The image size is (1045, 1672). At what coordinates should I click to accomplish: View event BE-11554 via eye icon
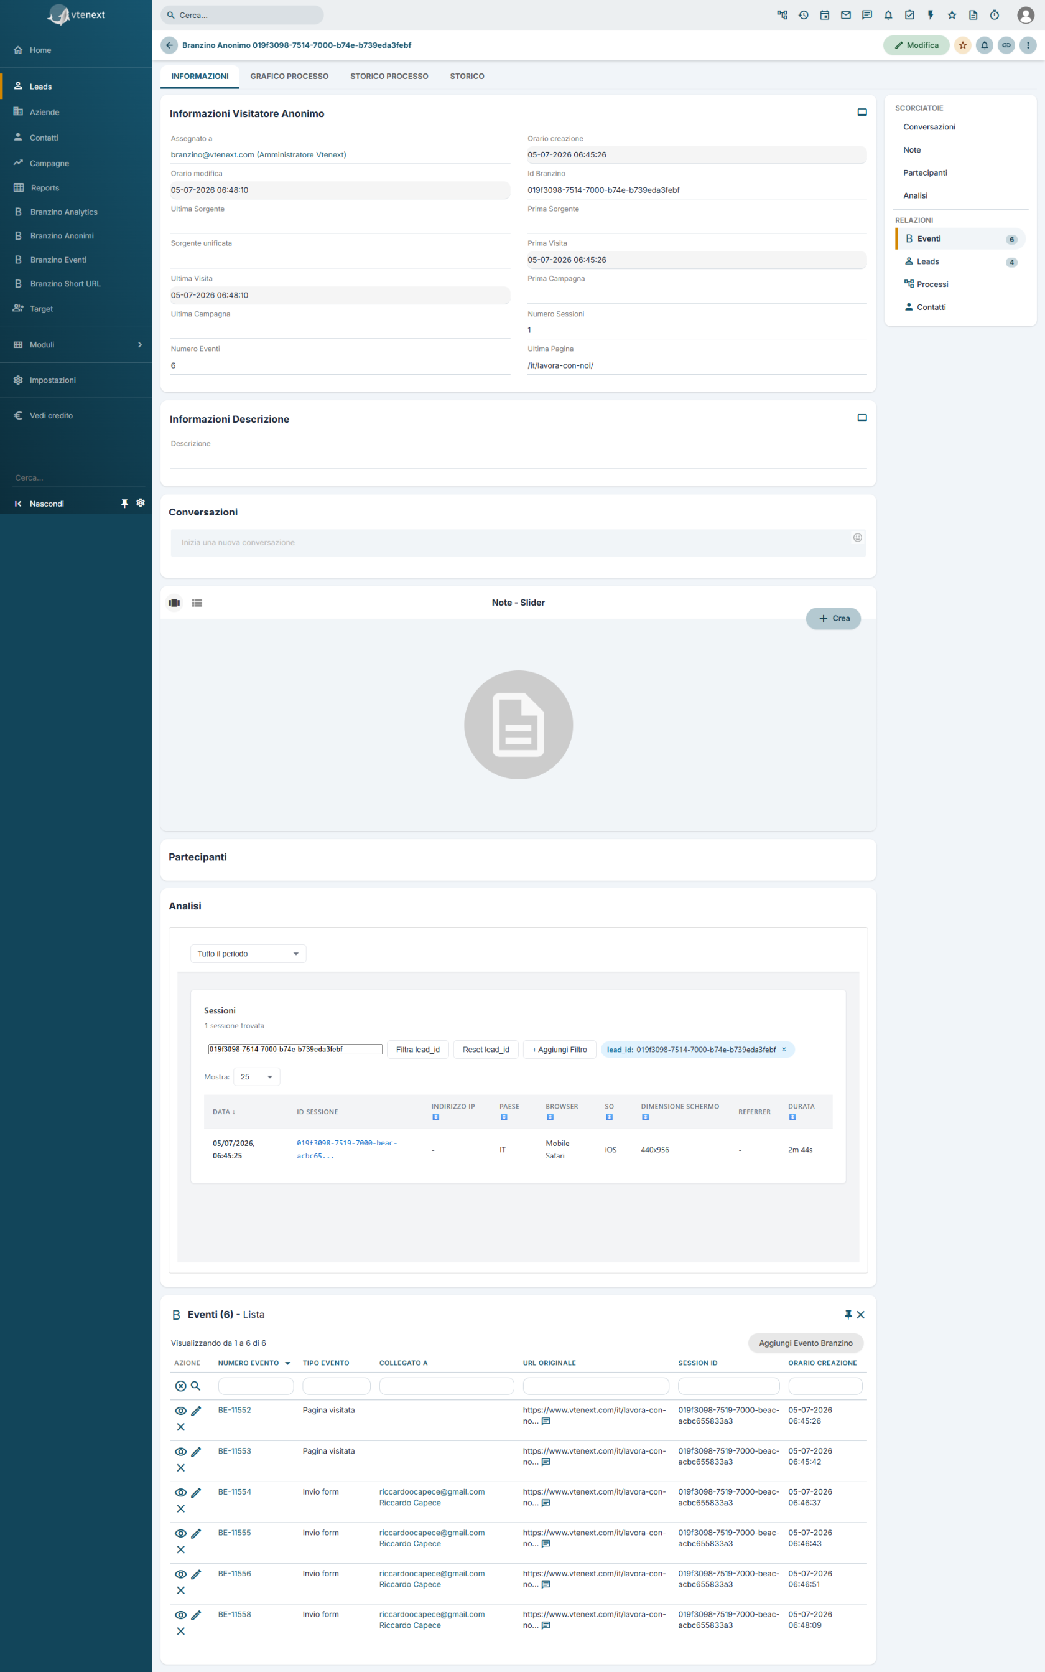coord(180,1492)
